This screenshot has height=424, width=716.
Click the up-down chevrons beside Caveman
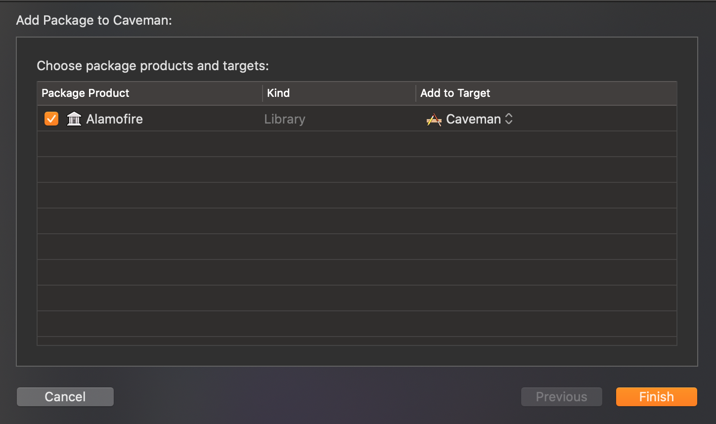[509, 119]
